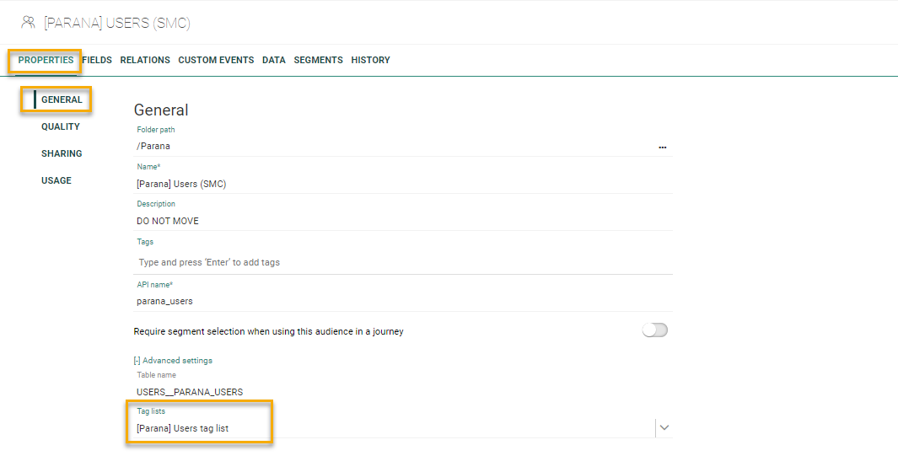The height and width of the screenshot is (456, 898).
Task: Open the History tab
Action: point(370,60)
